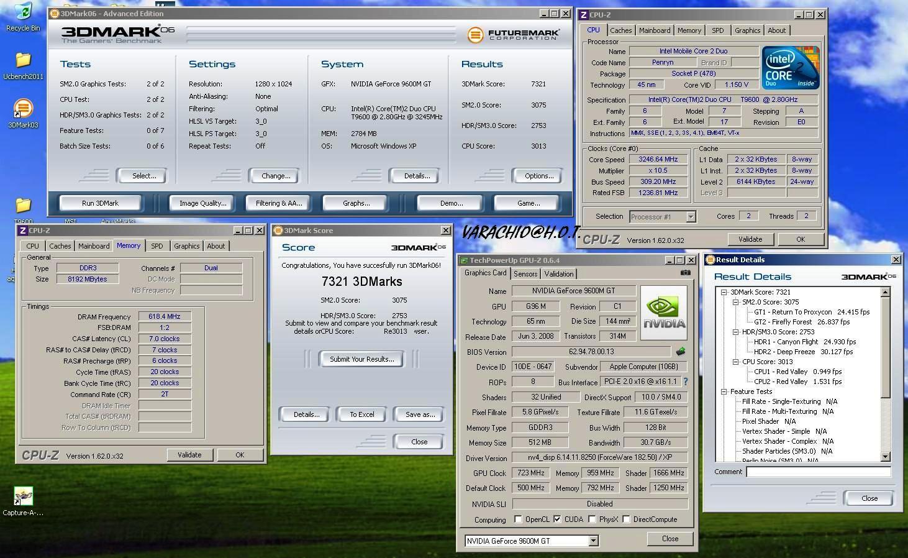Click the Comment text field
908x558 pixels.
coord(818,472)
